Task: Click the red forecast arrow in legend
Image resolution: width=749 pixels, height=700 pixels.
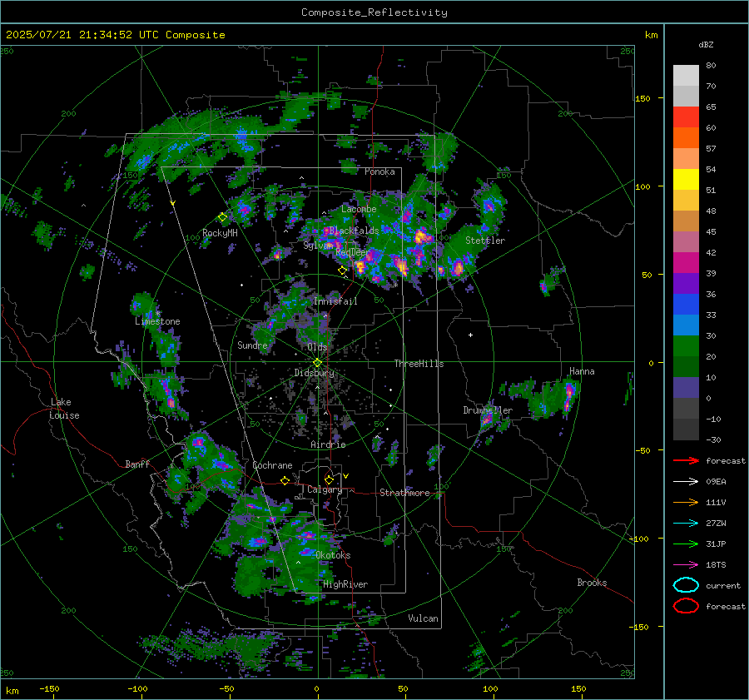Action: [x=686, y=460]
